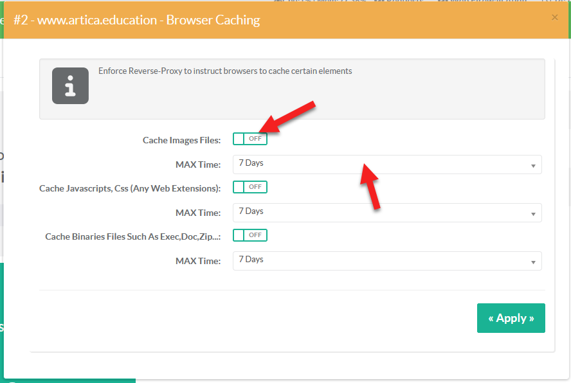Viewport: 571px width, 383px height.
Task: Click the MAX Time label under Cache Binaries Files
Action: [x=198, y=261]
